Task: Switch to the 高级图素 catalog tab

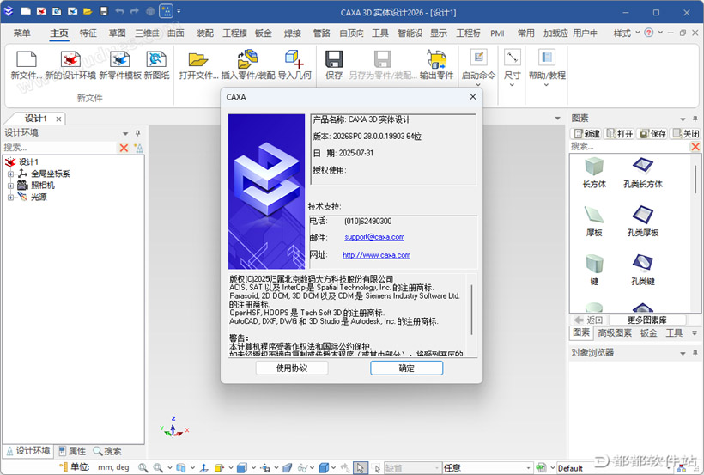Action: 615,333
